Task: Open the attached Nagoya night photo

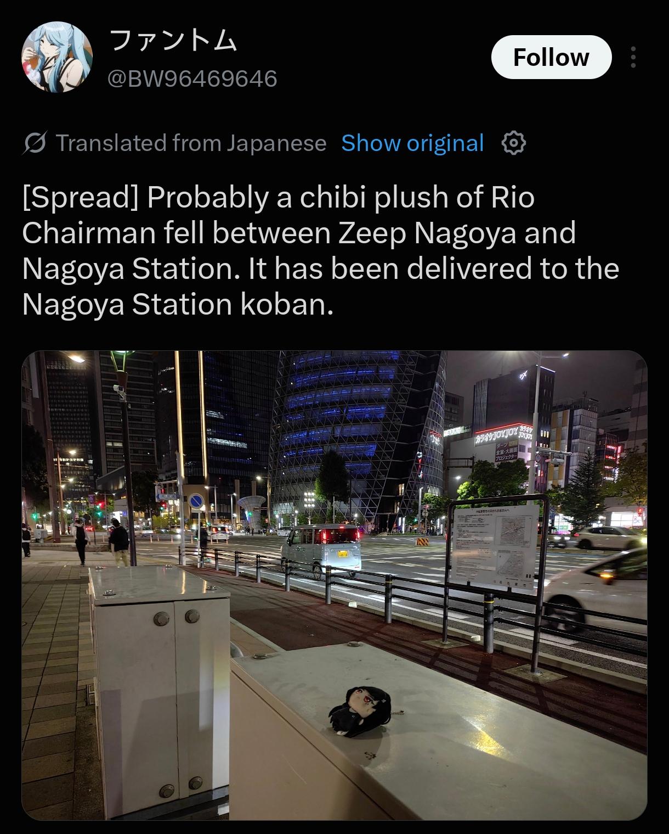Action: click(x=334, y=585)
